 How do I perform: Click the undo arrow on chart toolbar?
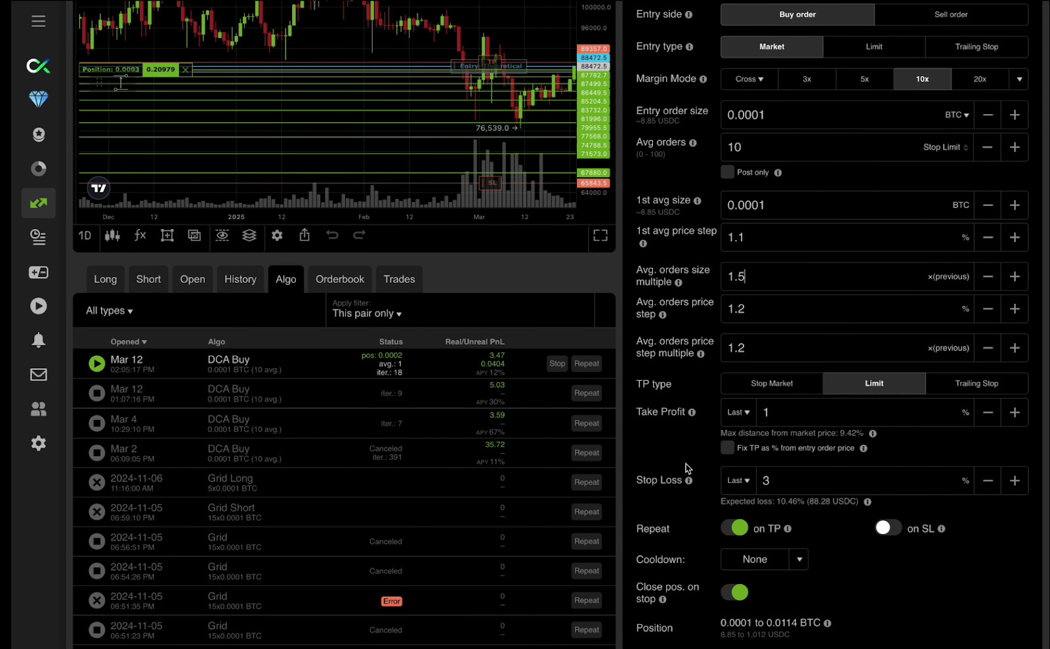(x=332, y=236)
